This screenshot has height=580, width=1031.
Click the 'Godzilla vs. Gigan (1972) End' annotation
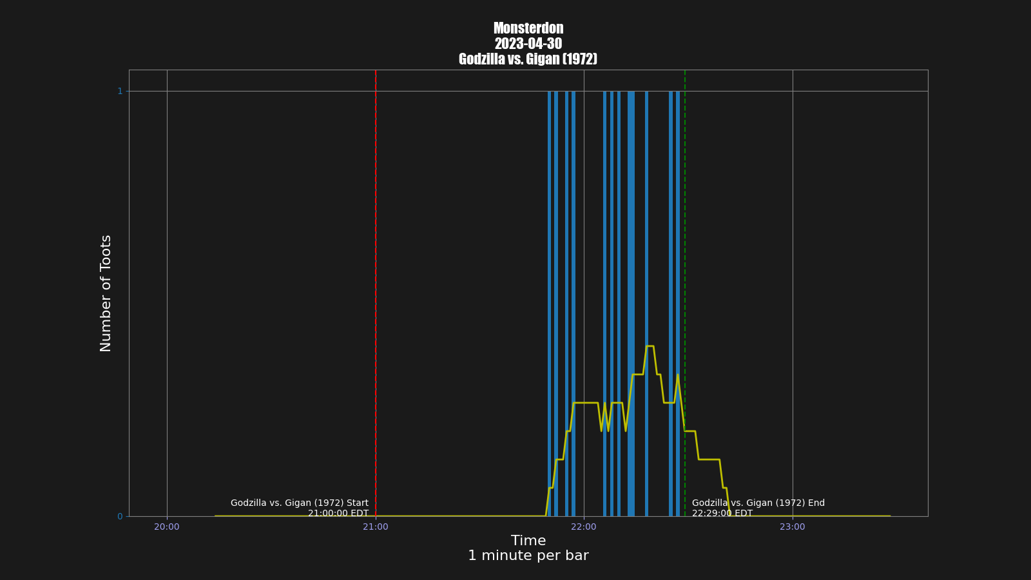758,503
